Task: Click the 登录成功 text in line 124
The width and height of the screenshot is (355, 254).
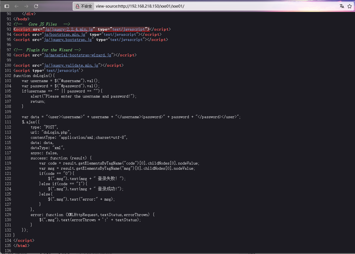Action: 107,189
